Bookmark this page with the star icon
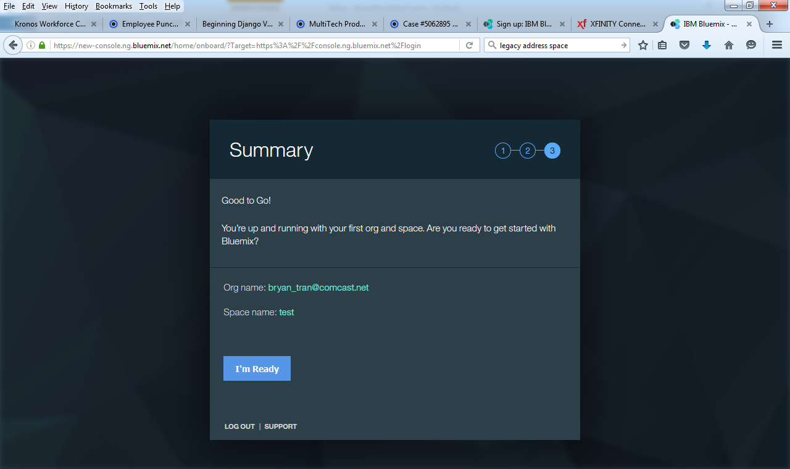790x469 pixels. 643,45
